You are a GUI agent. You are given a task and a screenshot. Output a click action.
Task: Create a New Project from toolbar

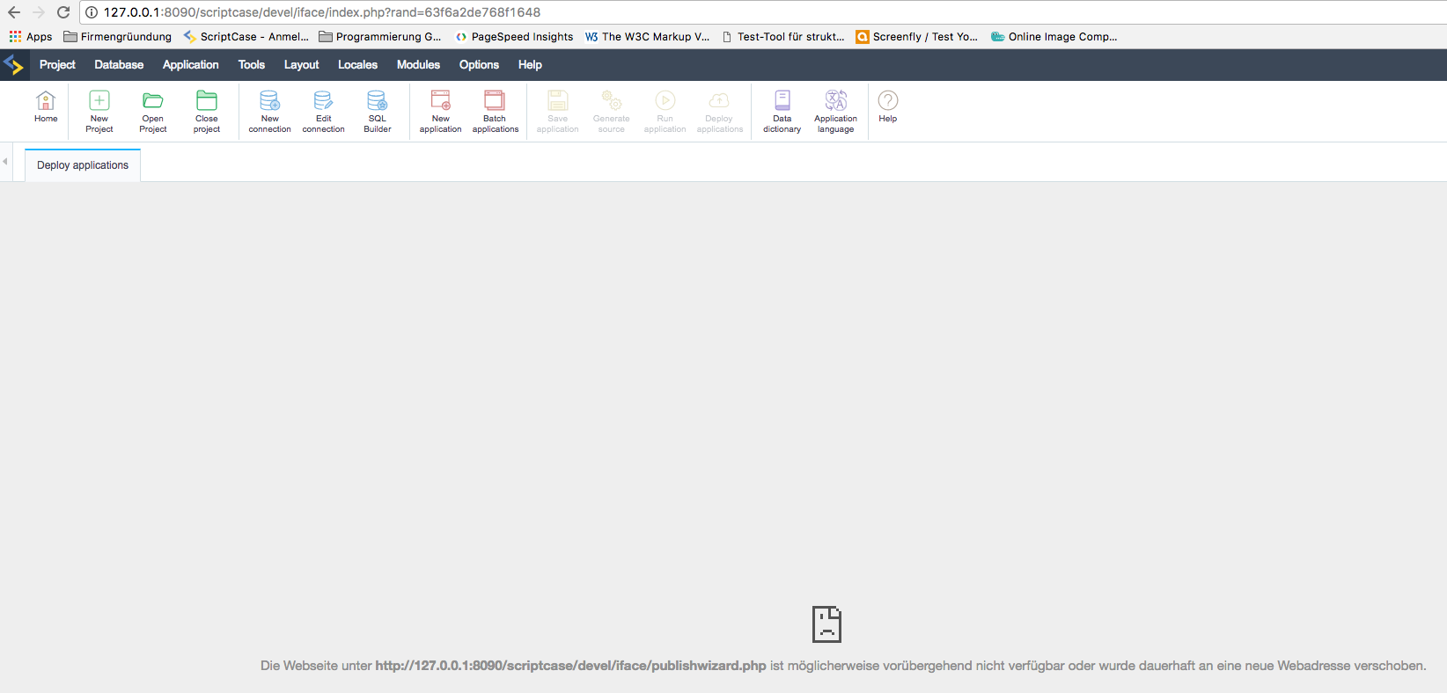click(99, 112)
